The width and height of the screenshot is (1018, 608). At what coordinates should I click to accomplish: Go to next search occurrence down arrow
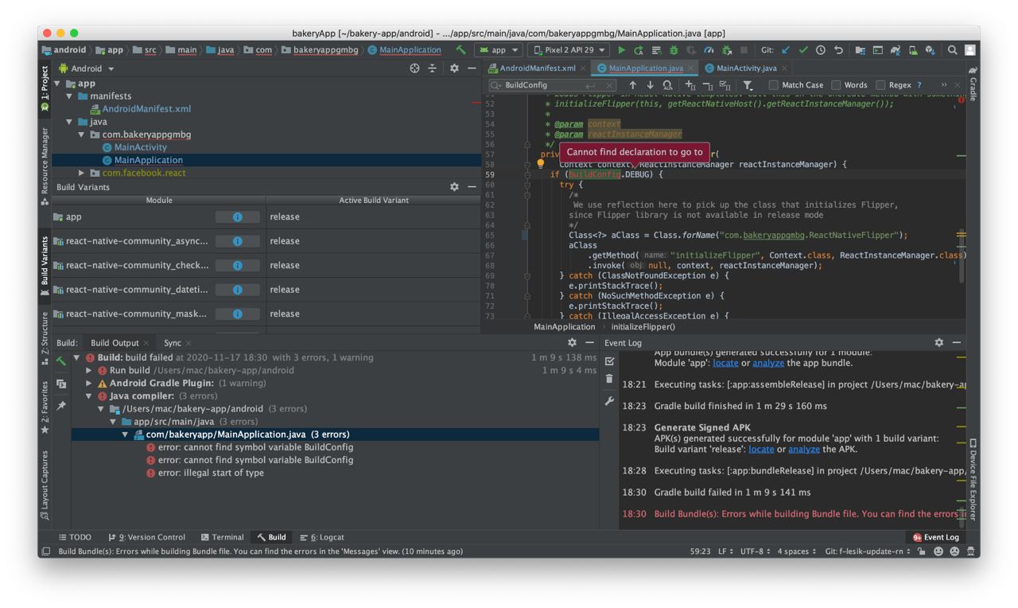650,84
